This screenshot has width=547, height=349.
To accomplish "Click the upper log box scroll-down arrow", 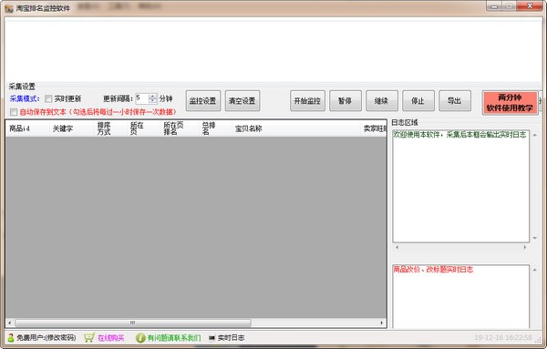I will pyautogui.click(x=535, y=238).
